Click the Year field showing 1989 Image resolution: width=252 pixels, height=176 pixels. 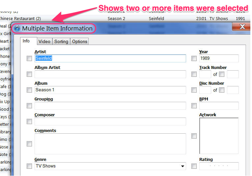pos(219,58)
